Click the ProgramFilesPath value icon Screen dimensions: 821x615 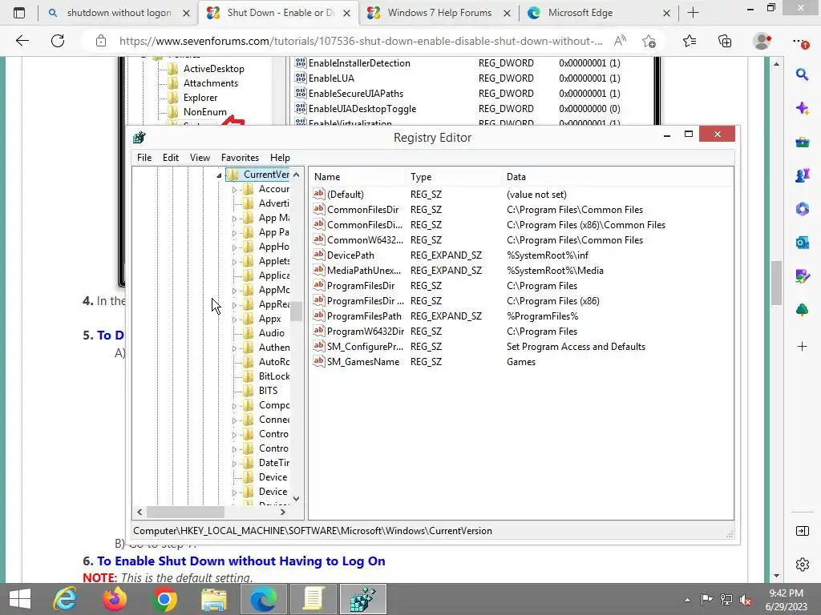coord(319,316)
